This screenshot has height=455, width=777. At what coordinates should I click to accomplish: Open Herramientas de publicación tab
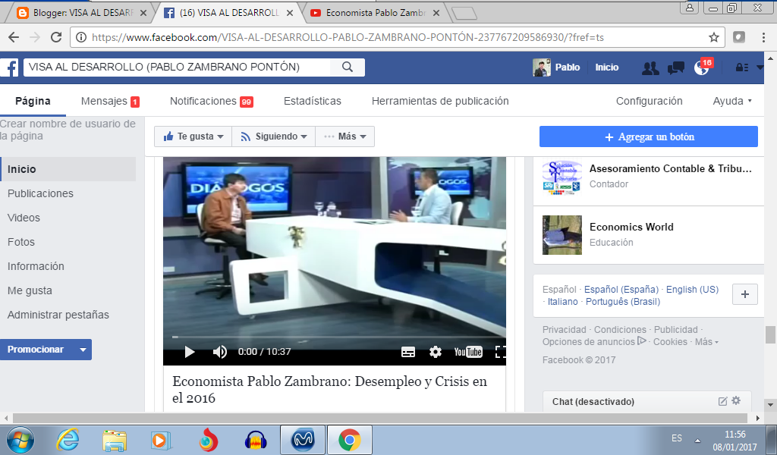[x=440, y=101]
